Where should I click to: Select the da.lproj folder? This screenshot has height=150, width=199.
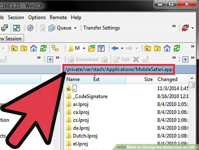pos(78,128)
